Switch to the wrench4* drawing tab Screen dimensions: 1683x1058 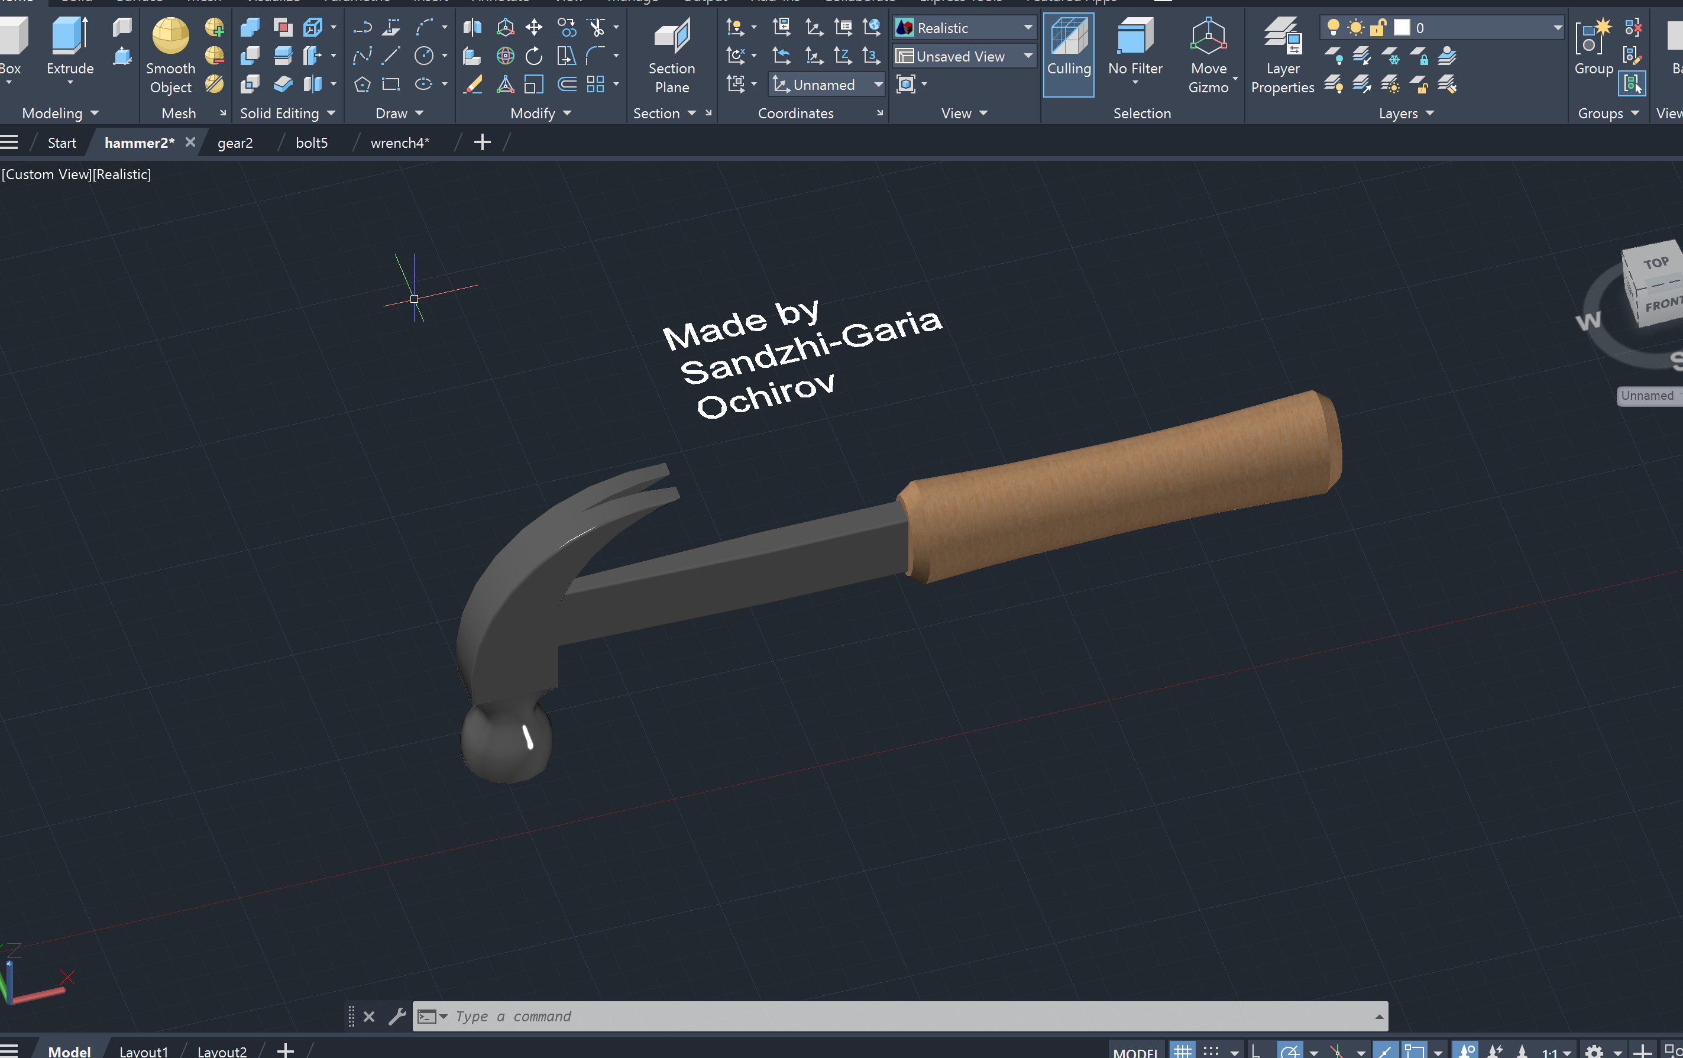click(400, 143)
